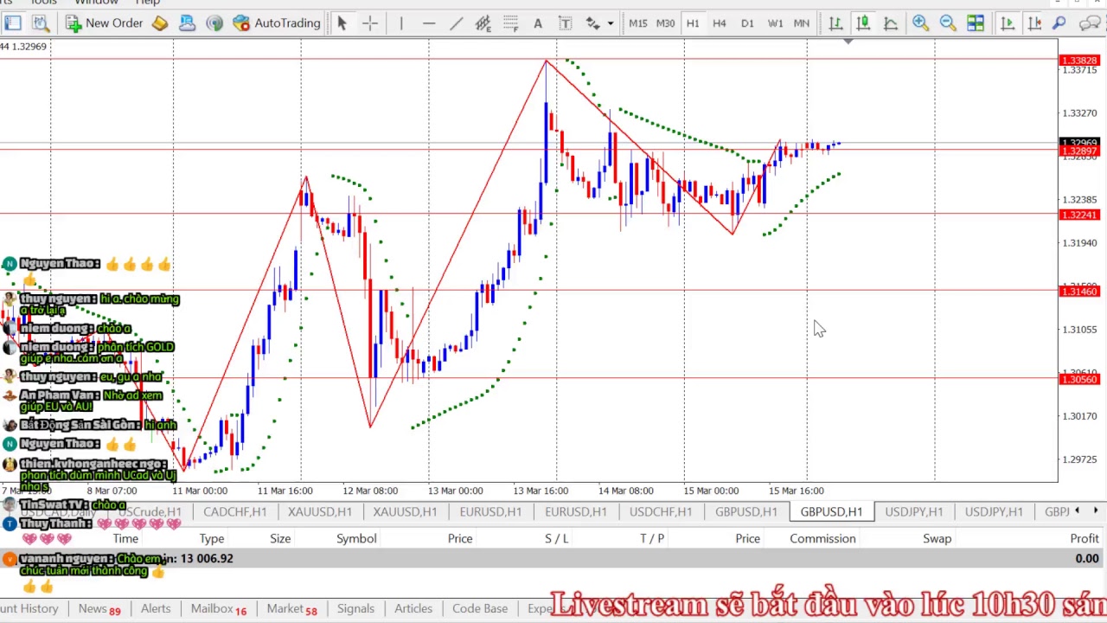Screen dimensions: 1107x623
Task: Open the search magnifier icon
Action: [1059, 23]
